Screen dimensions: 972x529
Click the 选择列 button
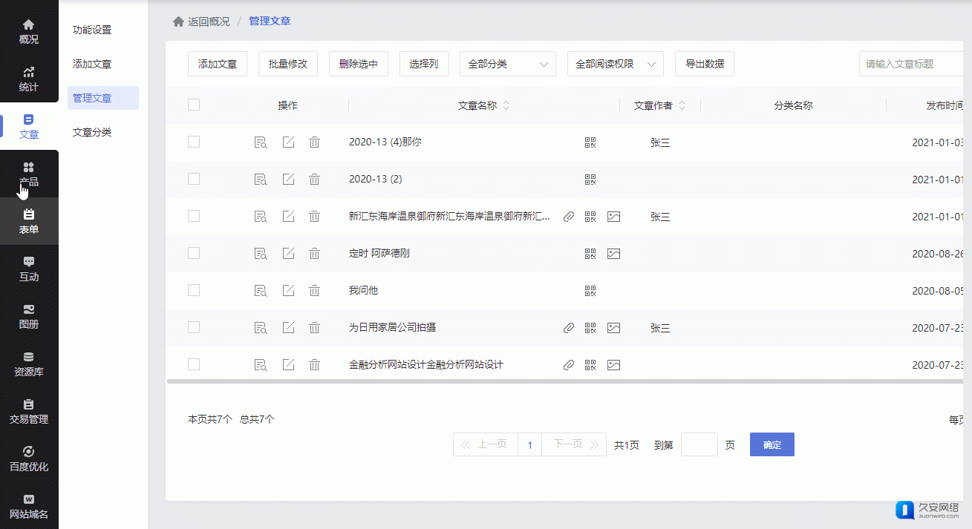click(x=424, y=64)
